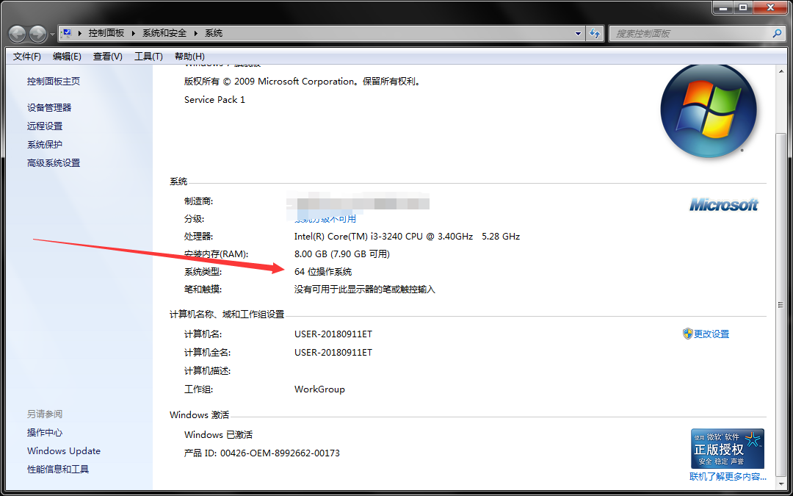This screenshot has height=496, width=793.
Task: Open 系统保护 in sidebar
Action: point(45,144)
